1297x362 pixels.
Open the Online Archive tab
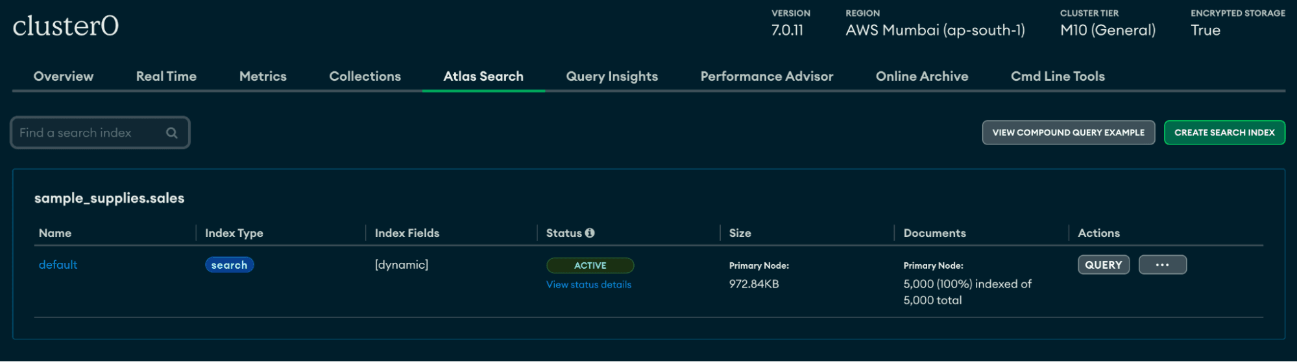pos(922,76)
